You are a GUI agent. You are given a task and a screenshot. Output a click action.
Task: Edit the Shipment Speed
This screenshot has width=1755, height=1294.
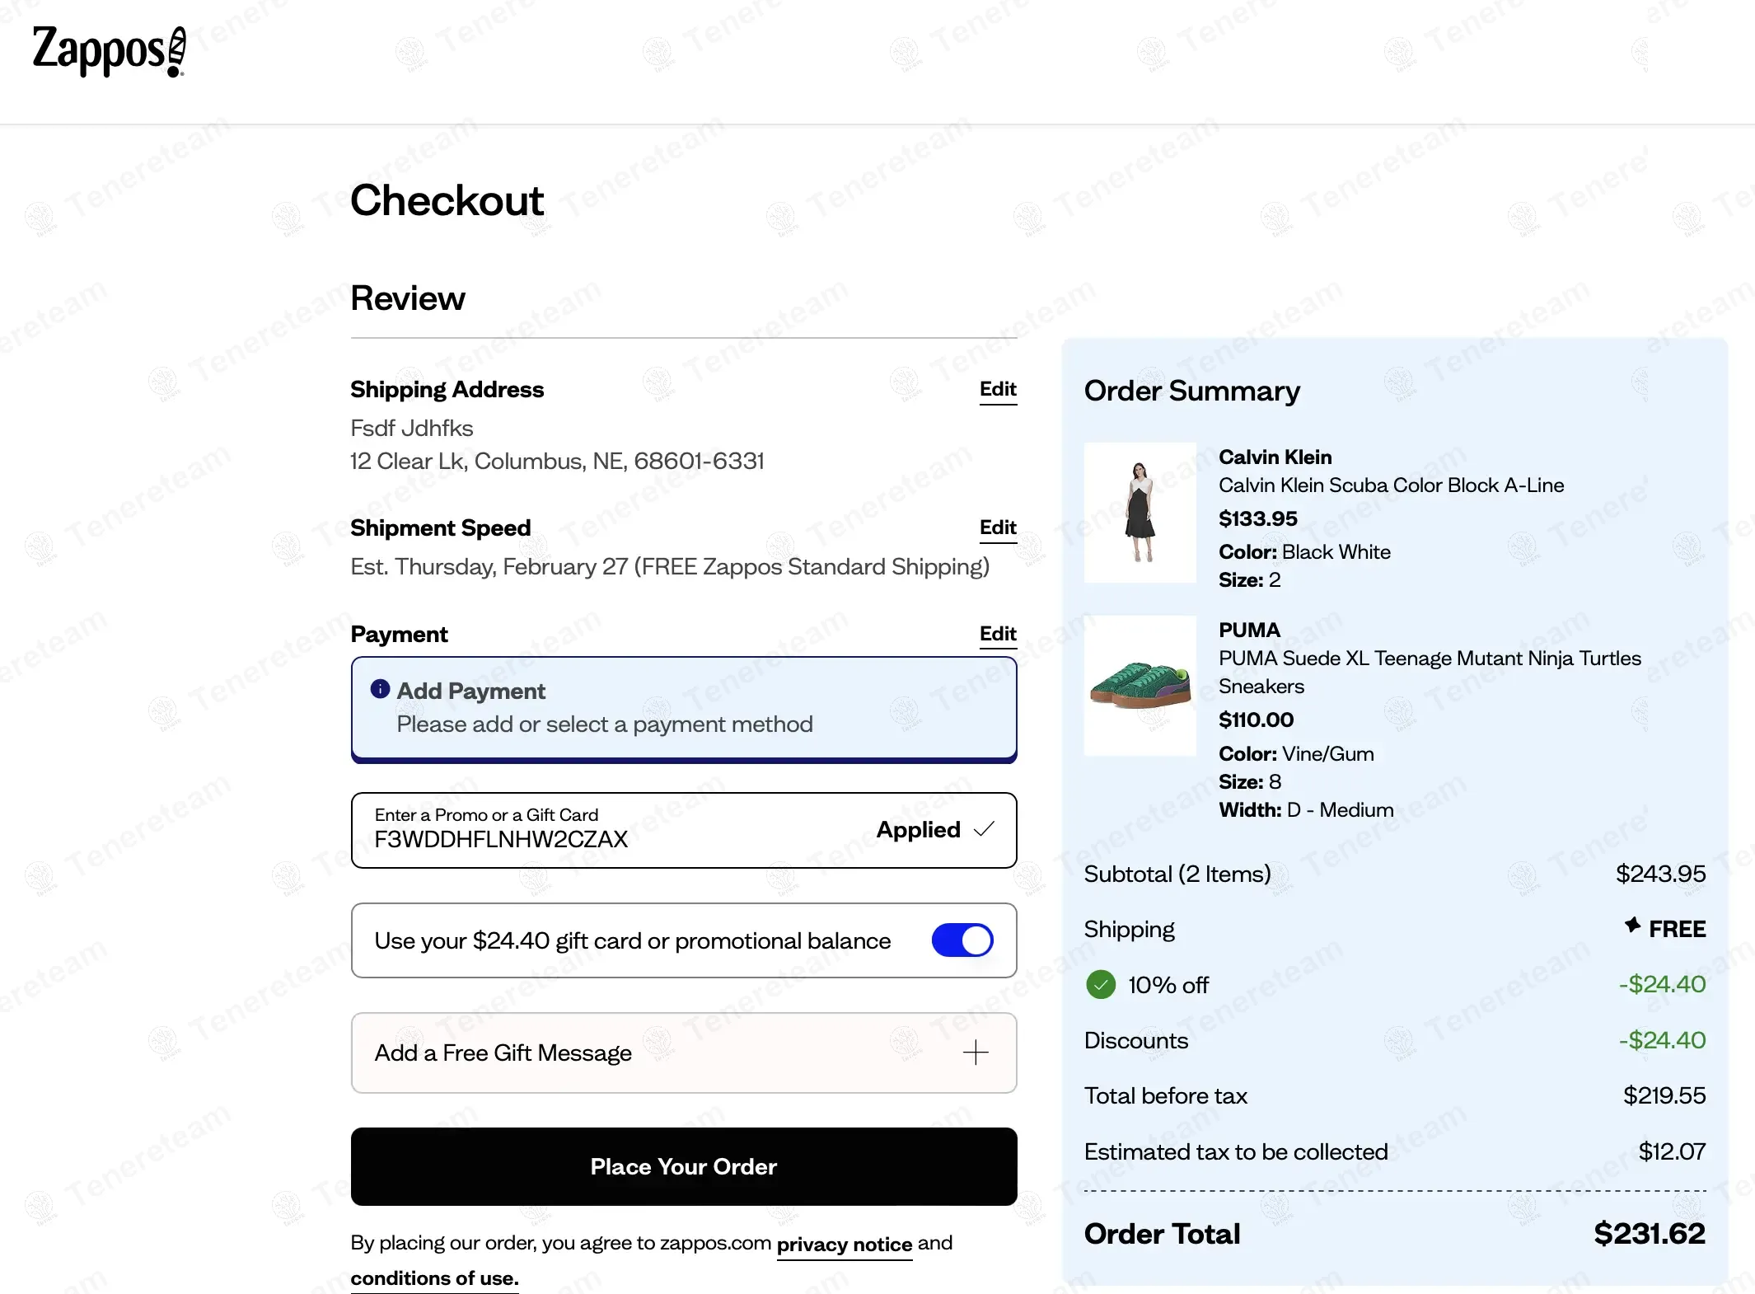(x=997, y=527)
